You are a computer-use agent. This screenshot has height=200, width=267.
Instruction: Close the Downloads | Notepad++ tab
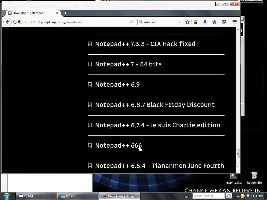tap(57, 13)
